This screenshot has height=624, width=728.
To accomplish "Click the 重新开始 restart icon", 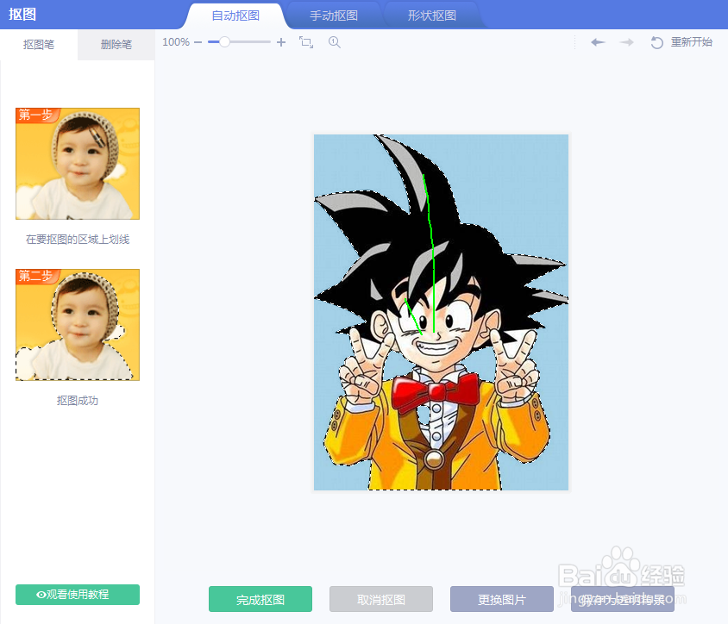I will coord(656,43).
